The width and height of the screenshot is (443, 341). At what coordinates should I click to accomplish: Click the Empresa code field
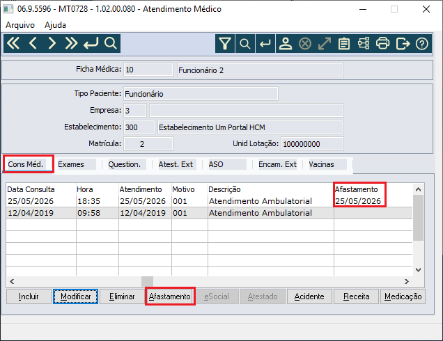click(135, 111)
